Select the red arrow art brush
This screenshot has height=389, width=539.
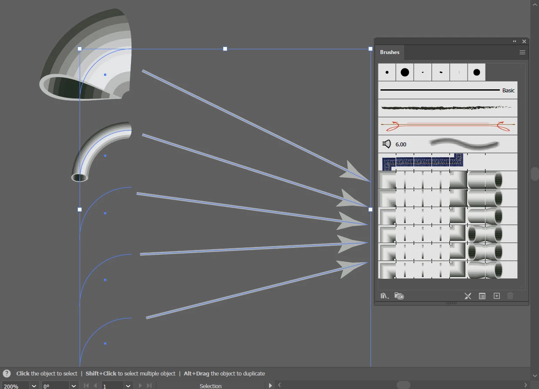pyautogui.click(x=448, y=125)
